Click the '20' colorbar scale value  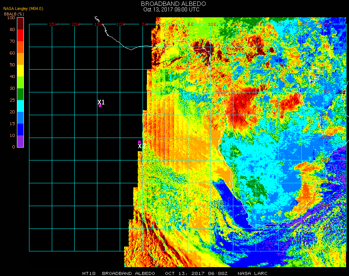click(x=12, y=112)
